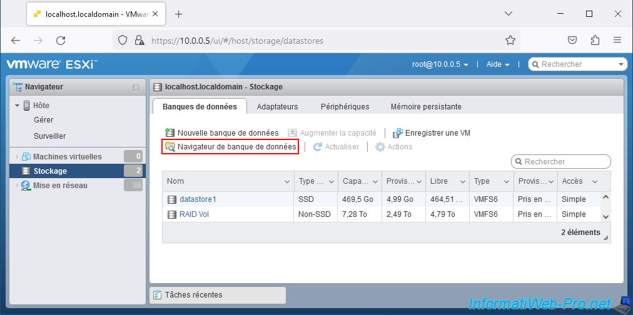Switch to the Adaptateurs tab
Image resolution: width=633 pixels, height=315 pixels.
tap(277, 107)
